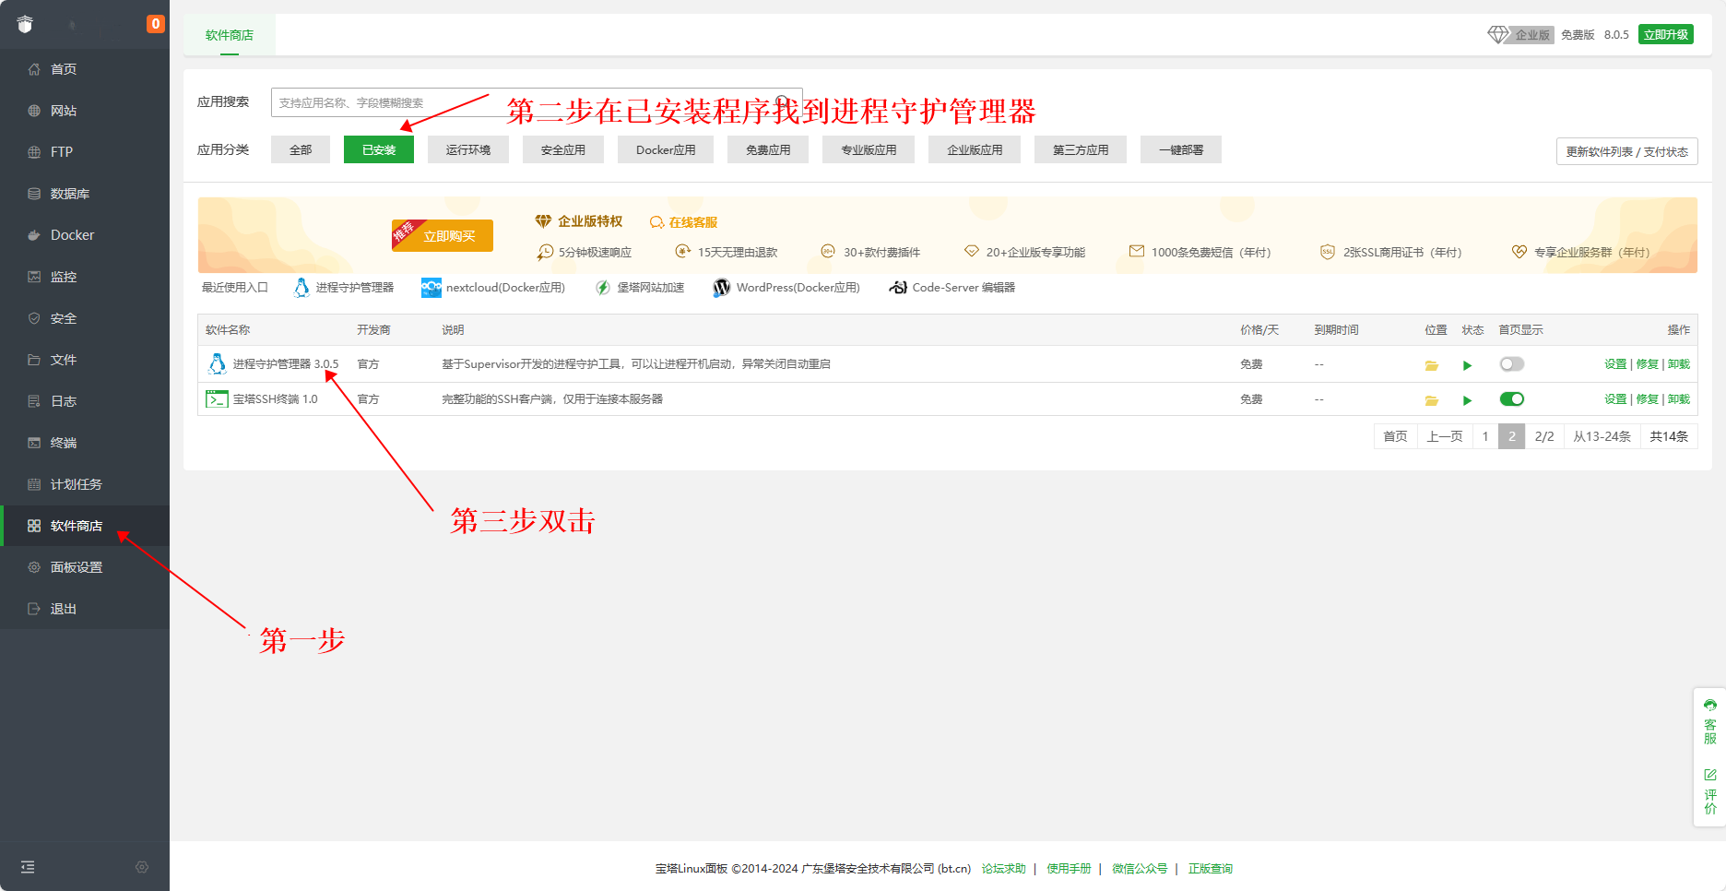Click the notification badge showing 0
The width and height of the screenshot is (1726, 891).
click(156, 24)
